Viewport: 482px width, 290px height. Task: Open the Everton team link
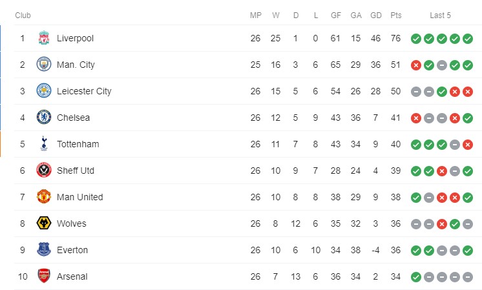tap(72, 250)
